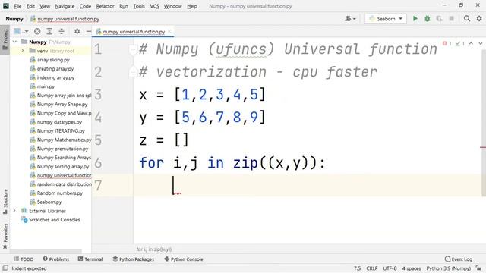This screenshot has height=273, width=486.
Task: Click the Select Opened File target icon
Action: (x=37, y=31)
